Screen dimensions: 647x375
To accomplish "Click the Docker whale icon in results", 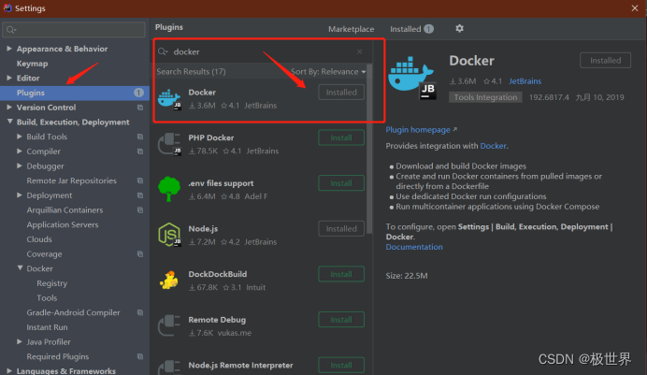I will click(169, 99).
